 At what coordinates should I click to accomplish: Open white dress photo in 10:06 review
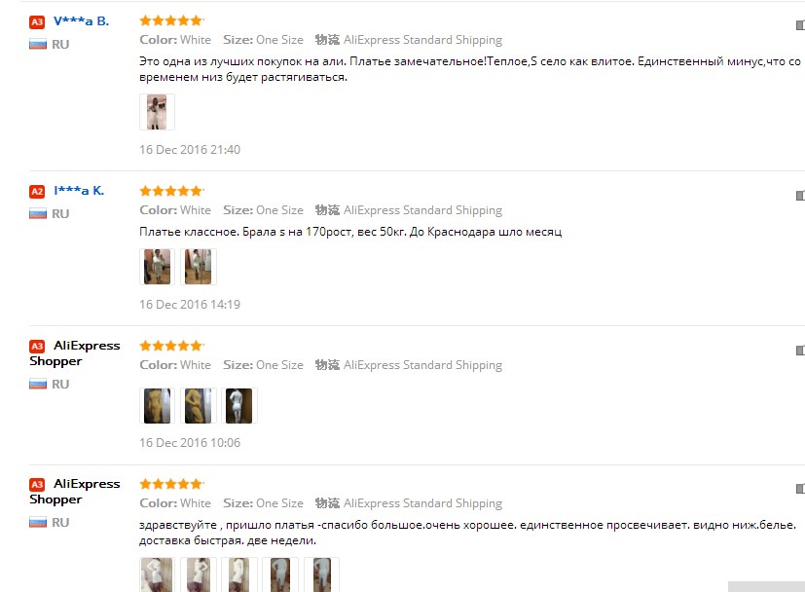(x=239, y=406)
